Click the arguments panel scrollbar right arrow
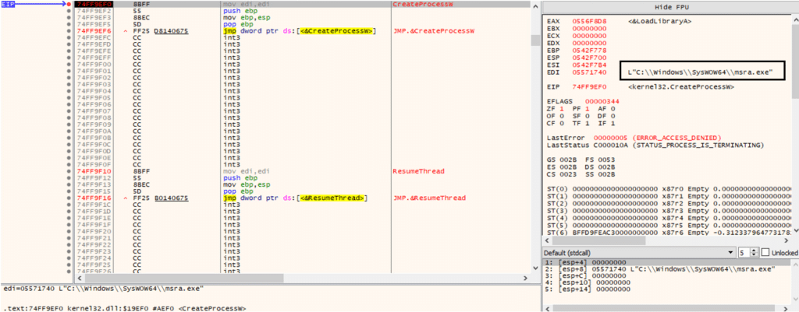Screen dimensions: 799x312 point(787,308)
